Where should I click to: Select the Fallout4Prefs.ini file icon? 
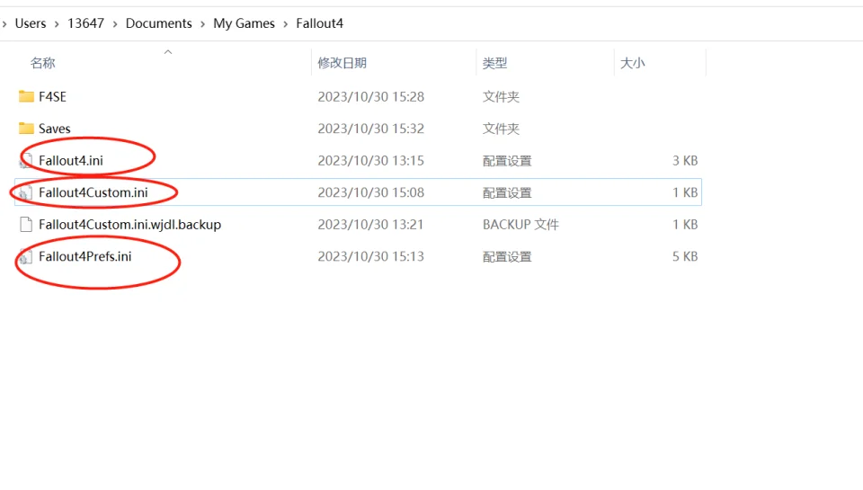26,256
